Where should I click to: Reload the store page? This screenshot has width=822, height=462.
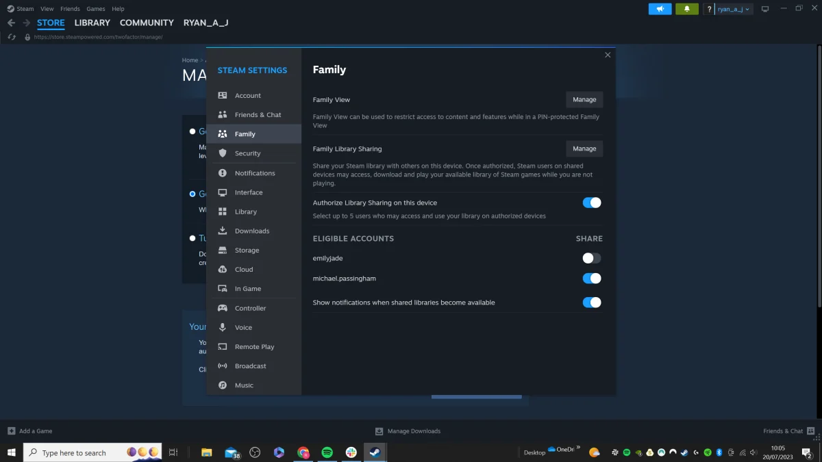pyautogui.click(x=12, y=37)
